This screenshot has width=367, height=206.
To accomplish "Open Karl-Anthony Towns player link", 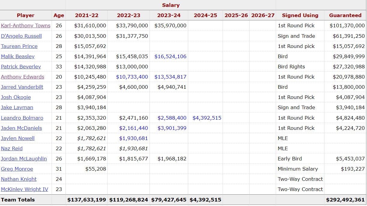I will click(x=26, y=26).
